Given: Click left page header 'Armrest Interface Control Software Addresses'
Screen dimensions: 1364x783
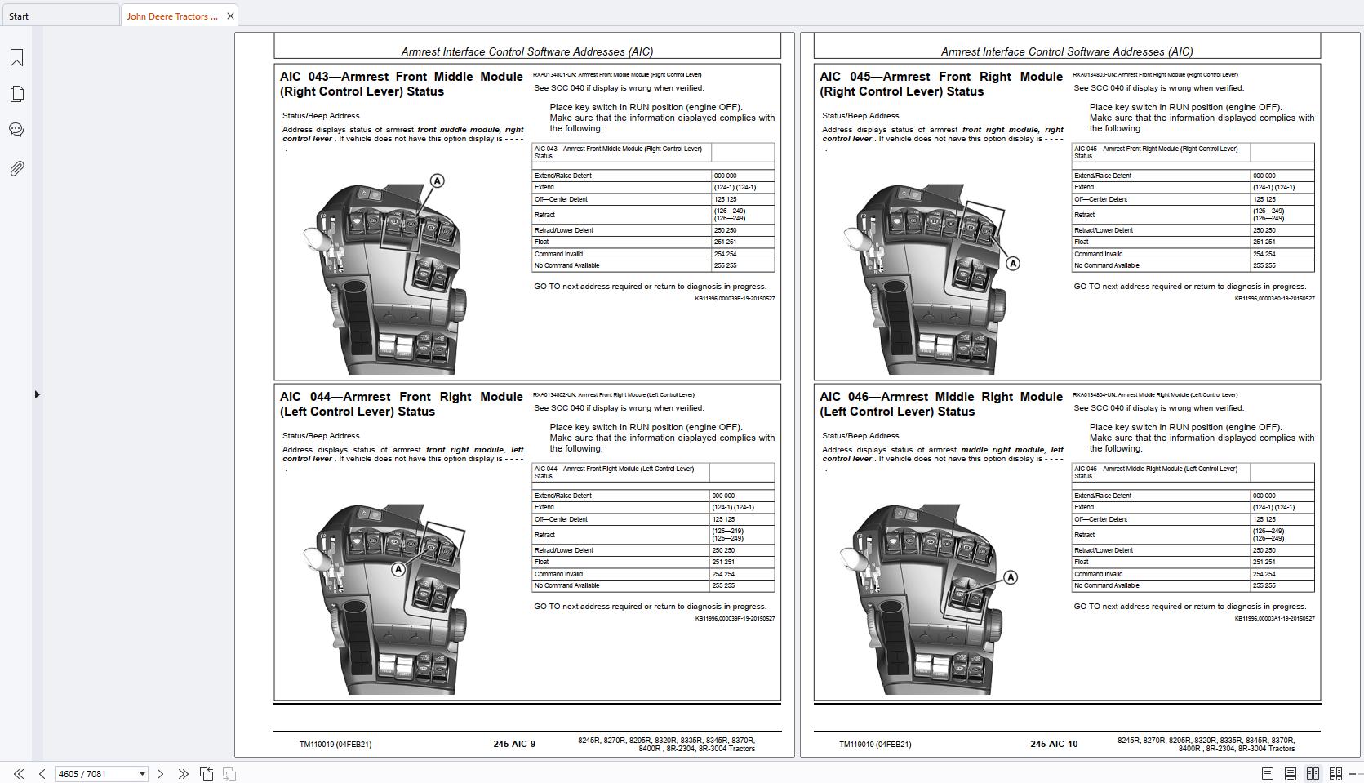Looking at the screenshot, I should tap(527, 51).
